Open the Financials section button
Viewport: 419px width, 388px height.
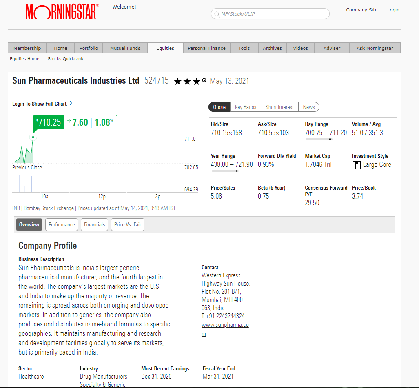[94, 224]
